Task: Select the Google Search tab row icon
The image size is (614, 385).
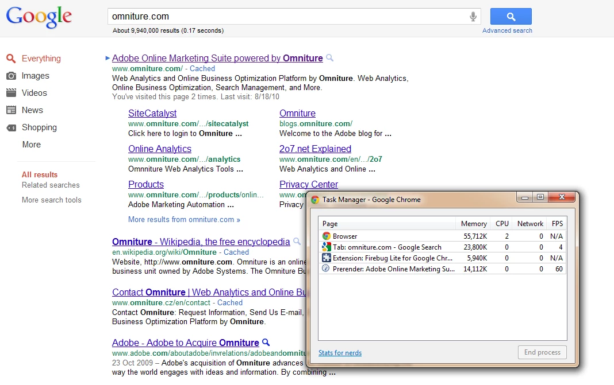Action: (x=326, y=247)
